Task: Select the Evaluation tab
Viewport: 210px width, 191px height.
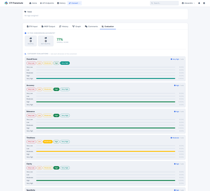Action: (x=108, y=26)
